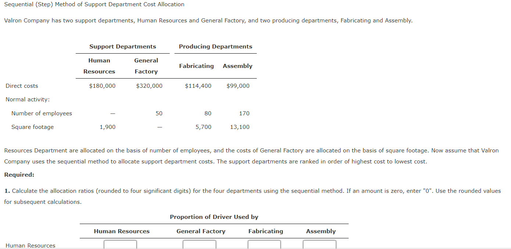Click the 80 employees value
The width and height of the screenshot is (511, 249).
[x=208, y=113]
